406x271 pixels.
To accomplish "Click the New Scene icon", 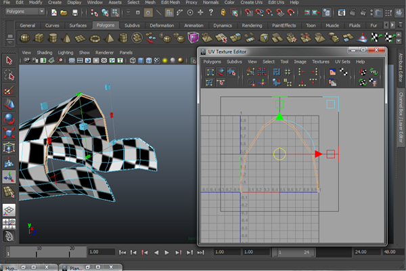I will click(x=54, y=12).
